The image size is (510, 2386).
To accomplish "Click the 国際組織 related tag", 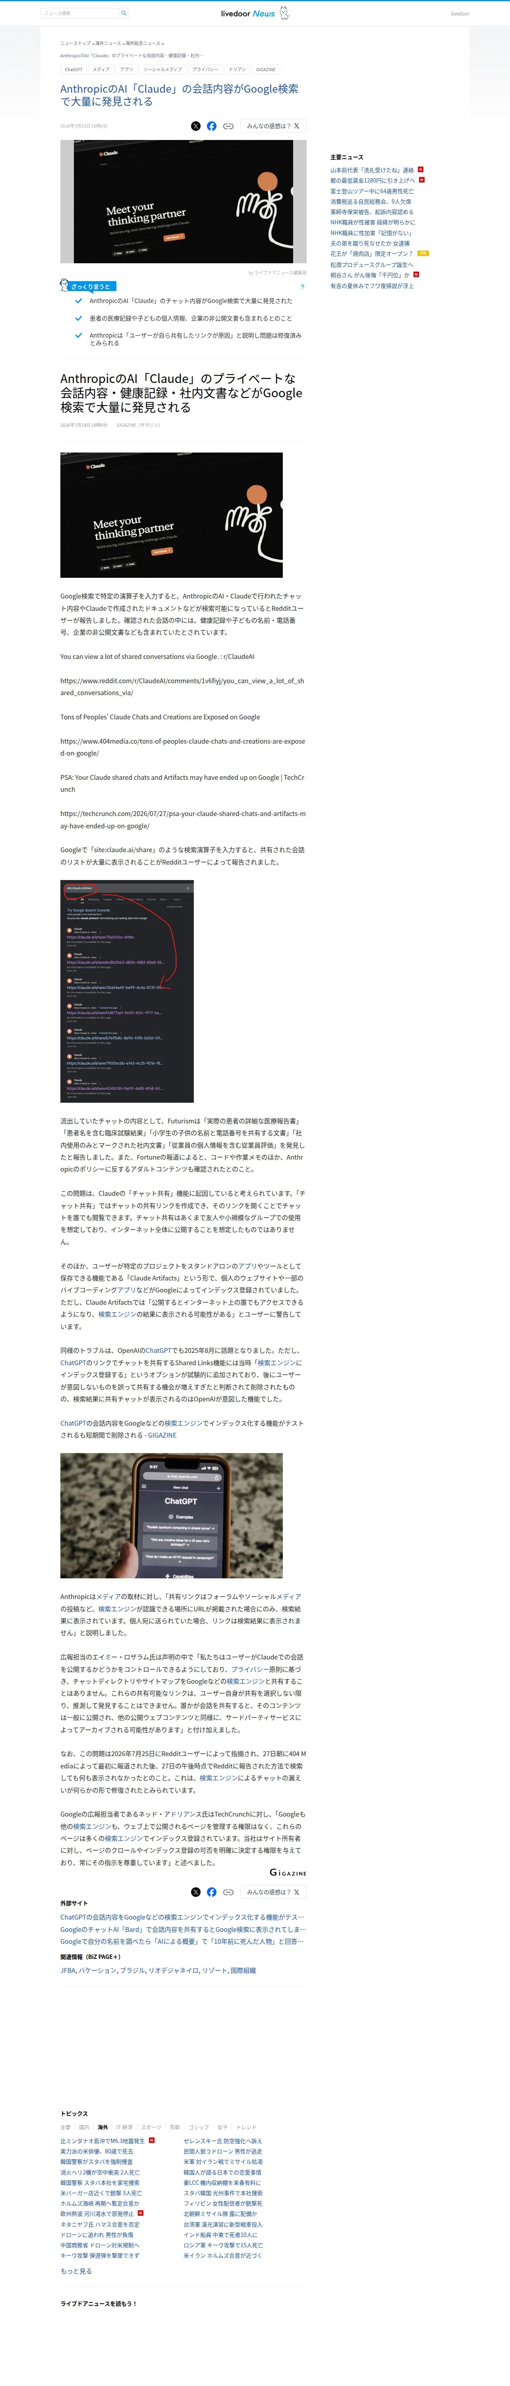I will (x=243, y=1970).
